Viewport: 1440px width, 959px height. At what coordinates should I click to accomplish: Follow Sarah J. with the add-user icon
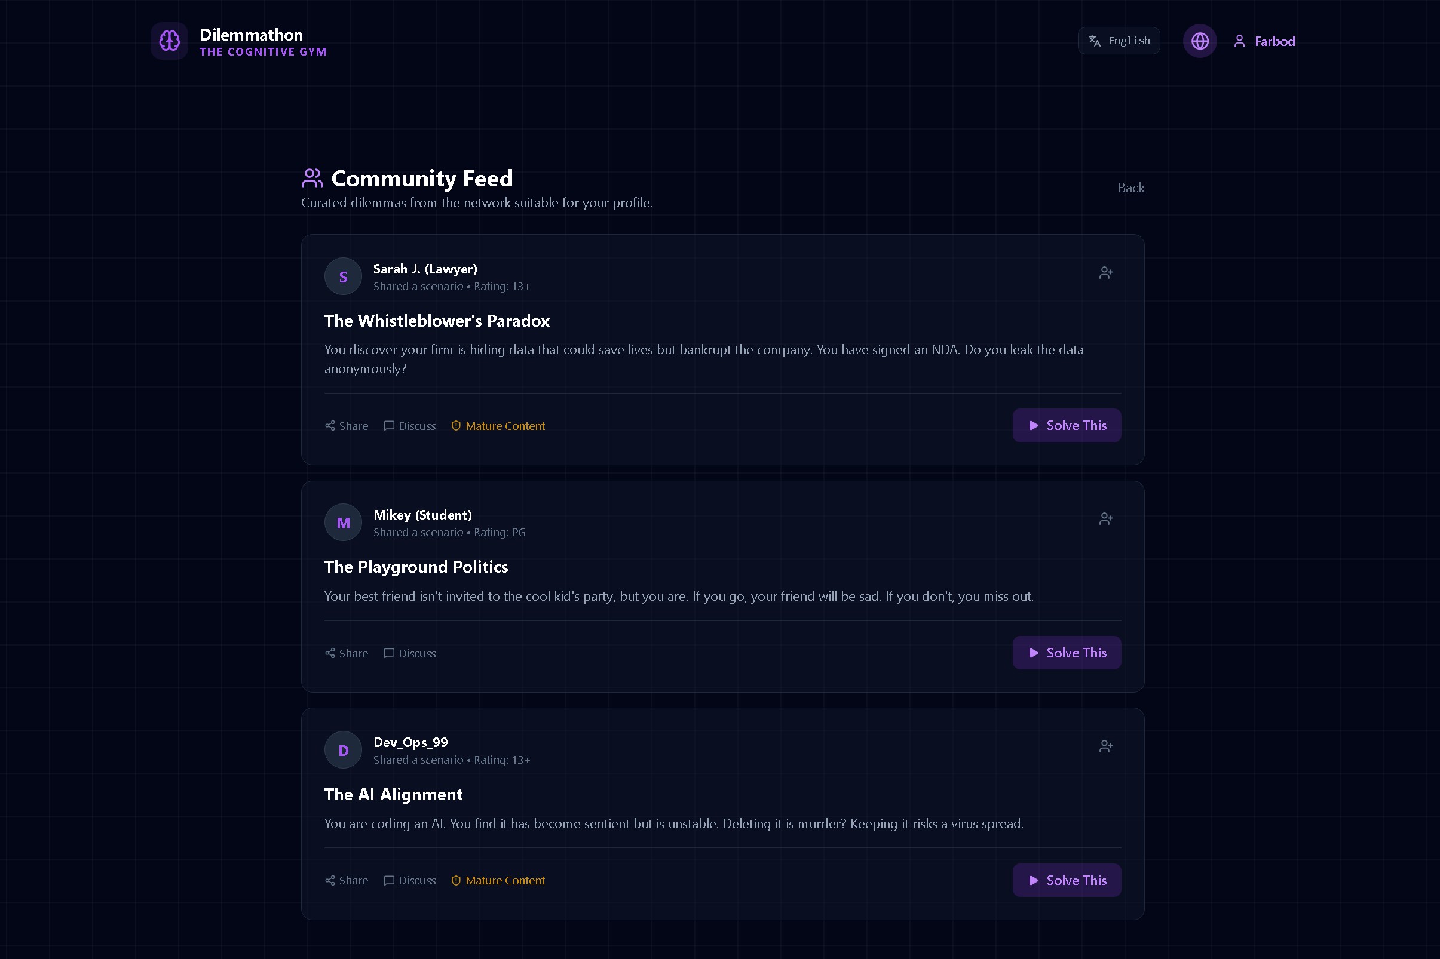tap(1105, 273)
